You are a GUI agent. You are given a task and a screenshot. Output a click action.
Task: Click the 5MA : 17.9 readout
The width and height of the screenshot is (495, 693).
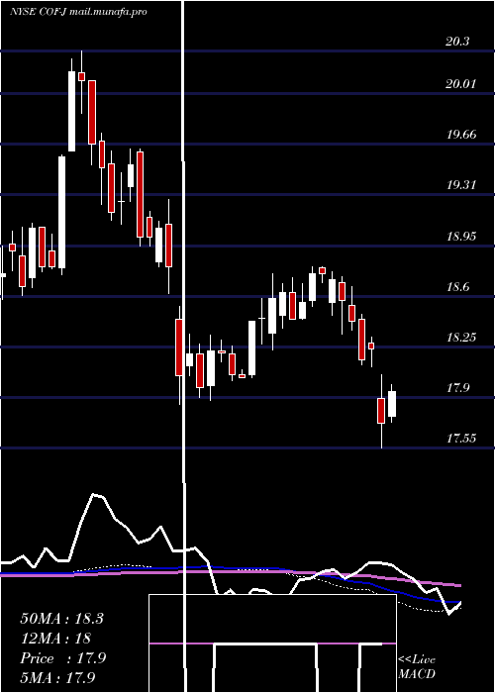[x=57, y=677]
